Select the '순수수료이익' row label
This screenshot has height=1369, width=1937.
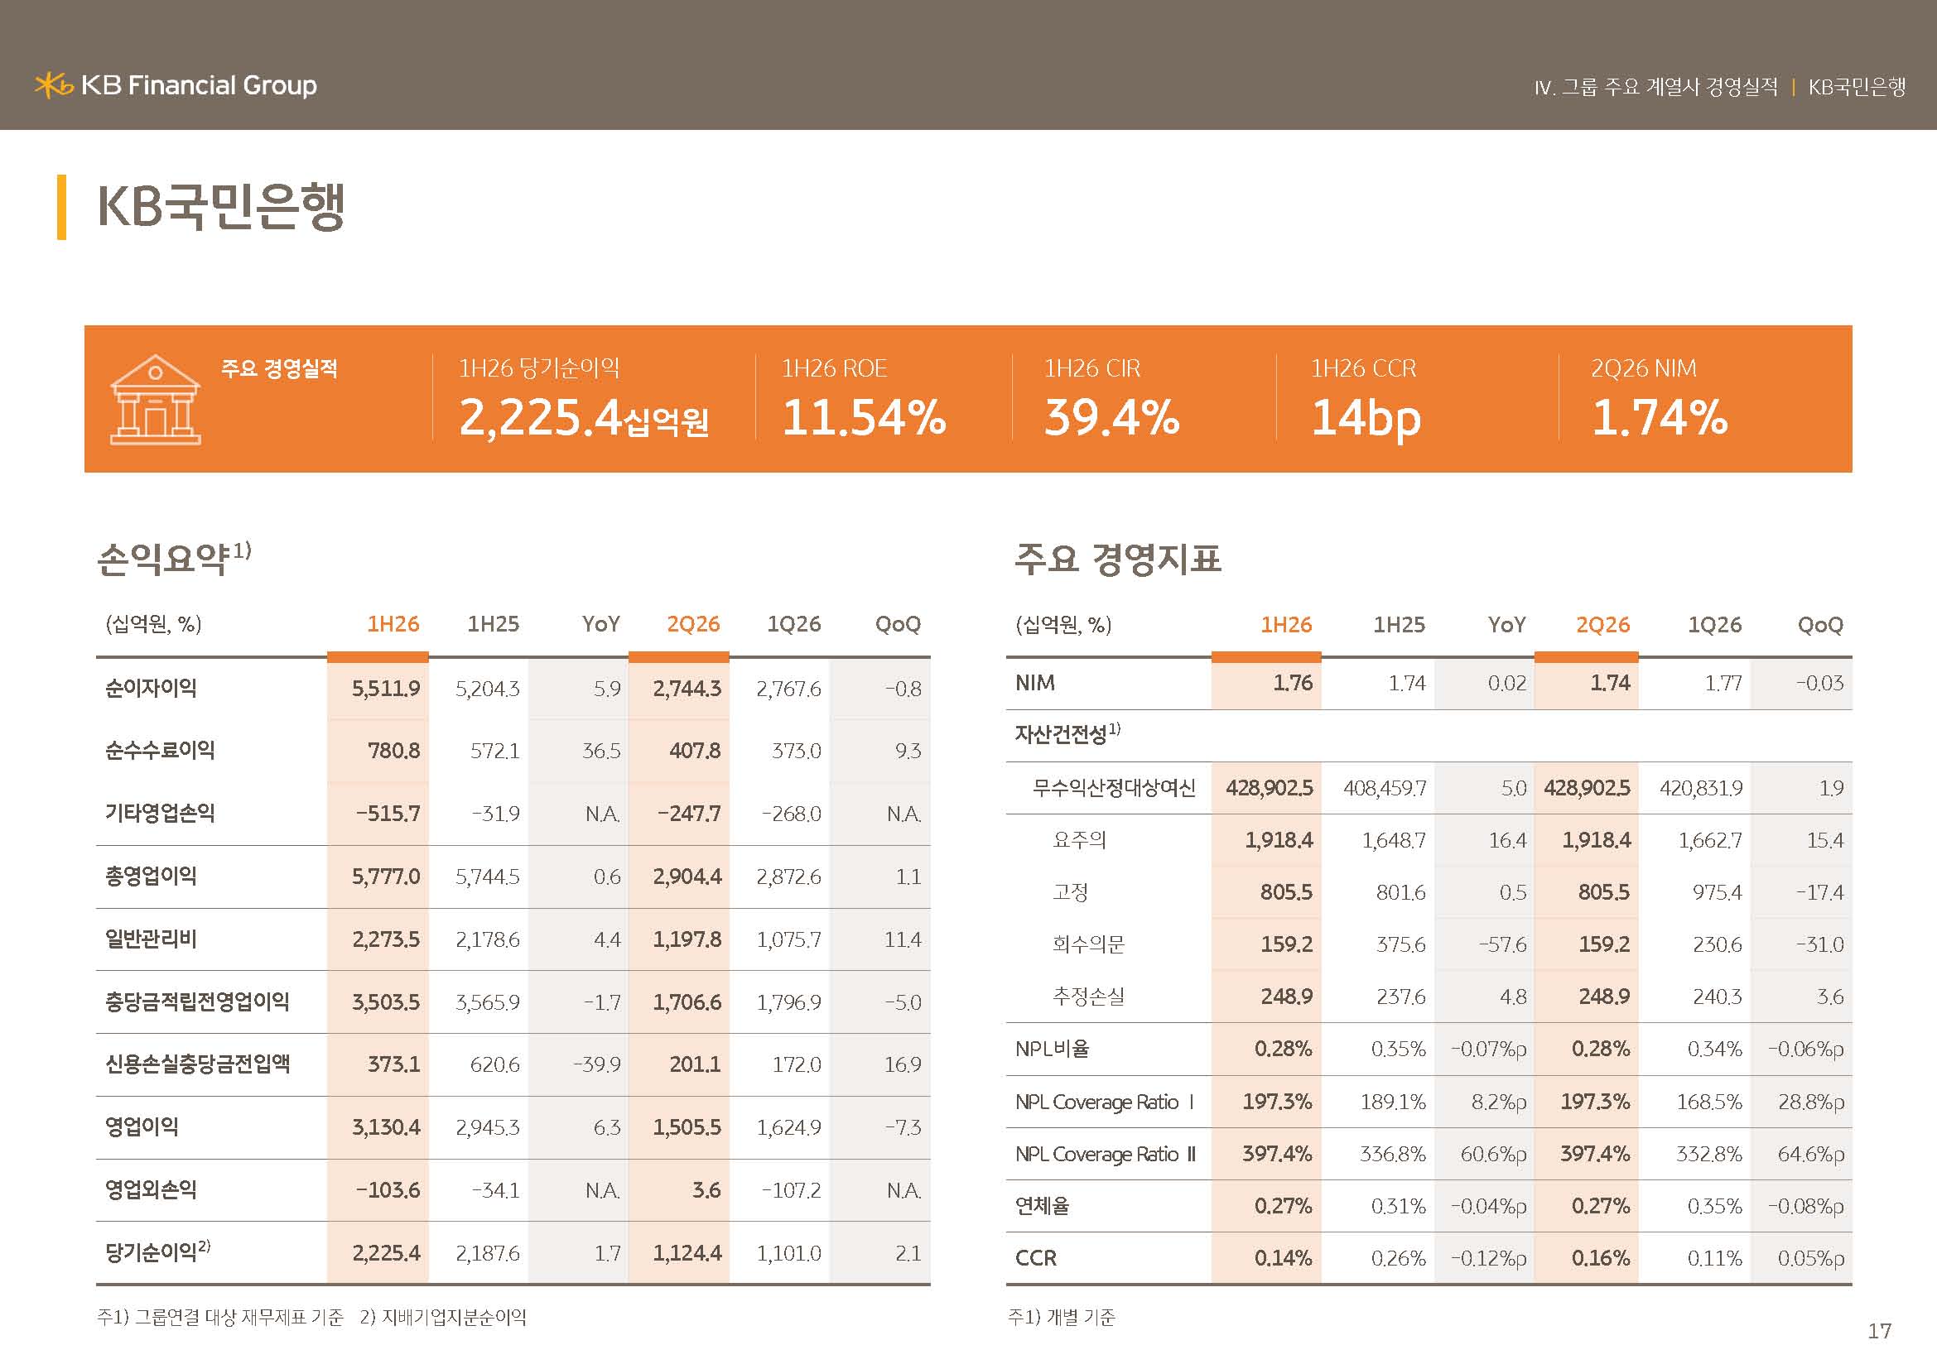pyautogui.click(x=161, y=750)
